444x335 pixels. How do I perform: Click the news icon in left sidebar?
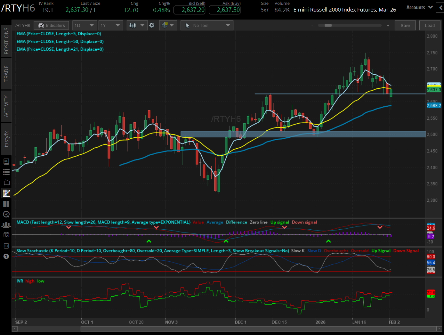point(6,161)
